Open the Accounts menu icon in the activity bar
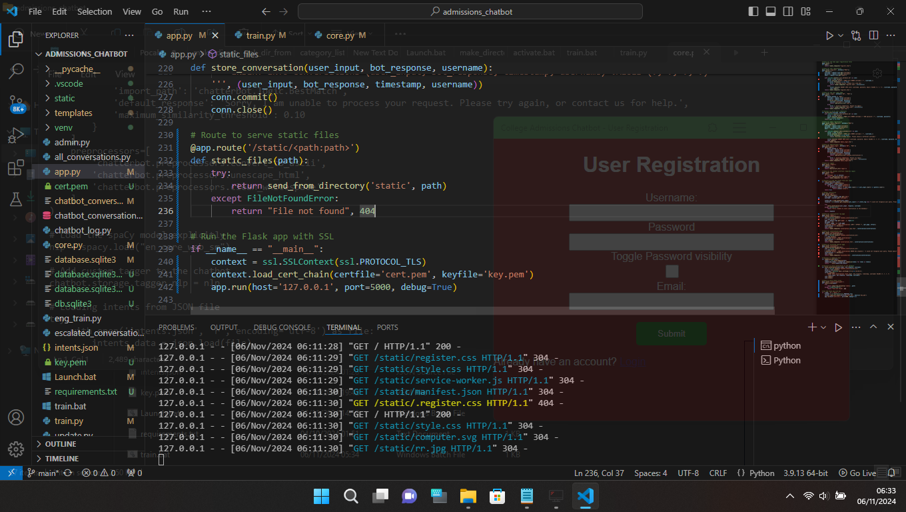The image size is (906, 512). coord(16,417)
